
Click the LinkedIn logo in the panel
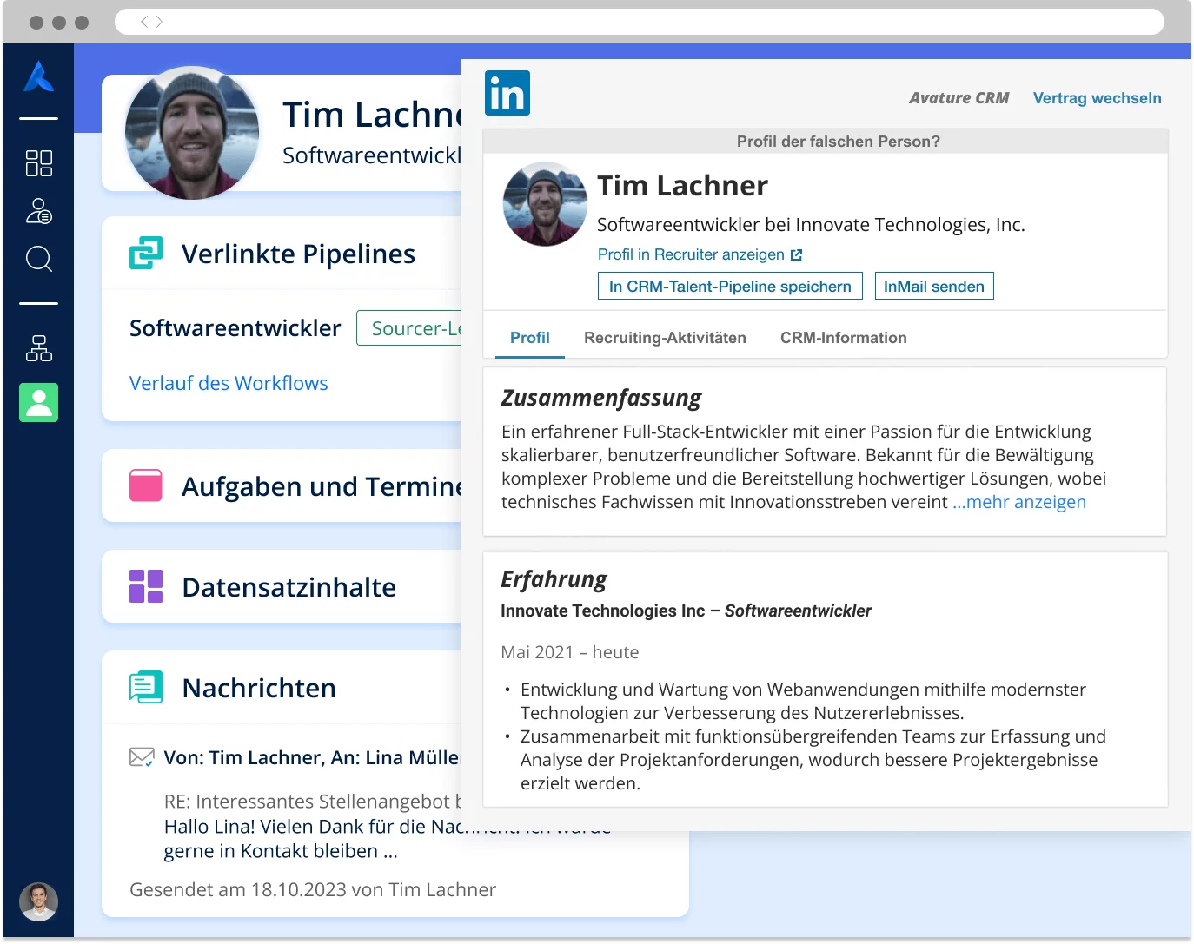click(x=507, y=92)
